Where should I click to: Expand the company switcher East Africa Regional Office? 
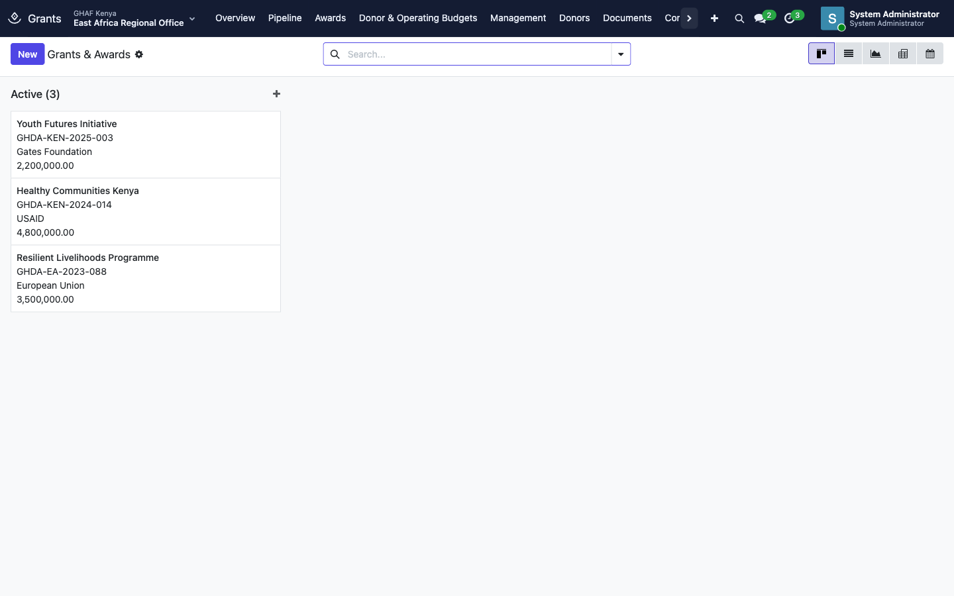pyautogui.click(x=134, y=19)
